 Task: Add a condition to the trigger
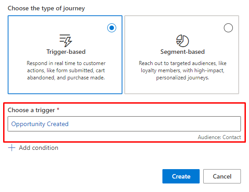coord(33,148)
